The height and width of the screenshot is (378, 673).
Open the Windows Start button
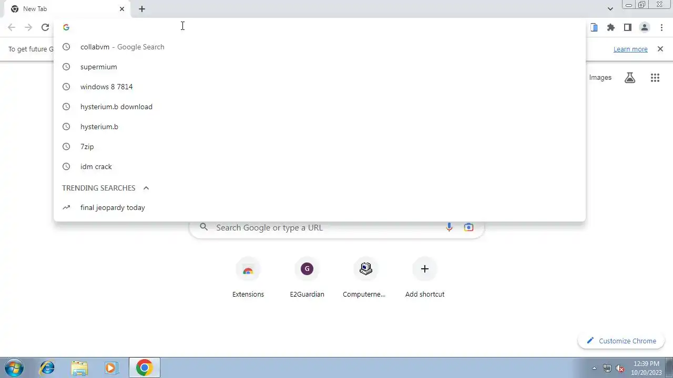[14, 367]
